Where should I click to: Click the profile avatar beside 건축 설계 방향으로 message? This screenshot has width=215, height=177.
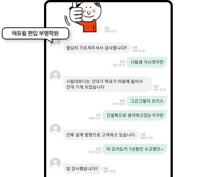[x=55, y=129]
